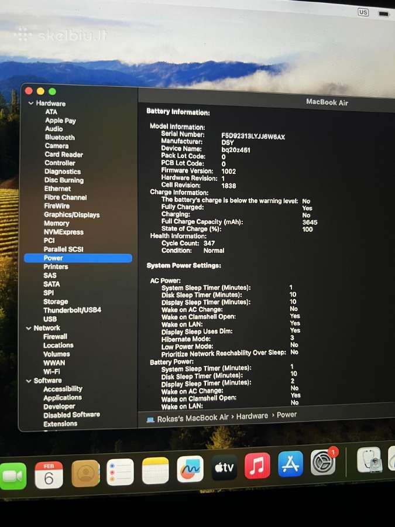Launch the Contacts app in Dock
Image resolution: width=395 pixels, height=527 pixels.
tap(85, 474)
